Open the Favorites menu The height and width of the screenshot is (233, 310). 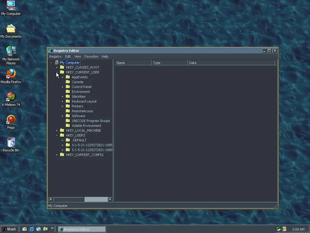tap(91, 56)
